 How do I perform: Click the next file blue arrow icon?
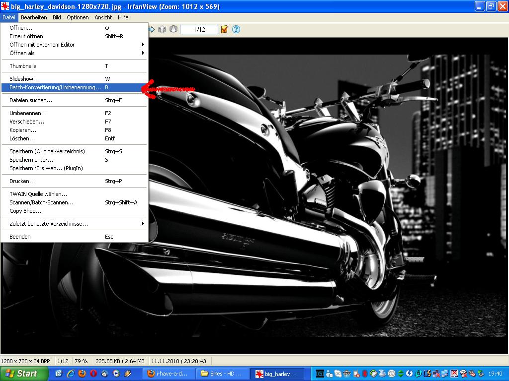(152, 29)
